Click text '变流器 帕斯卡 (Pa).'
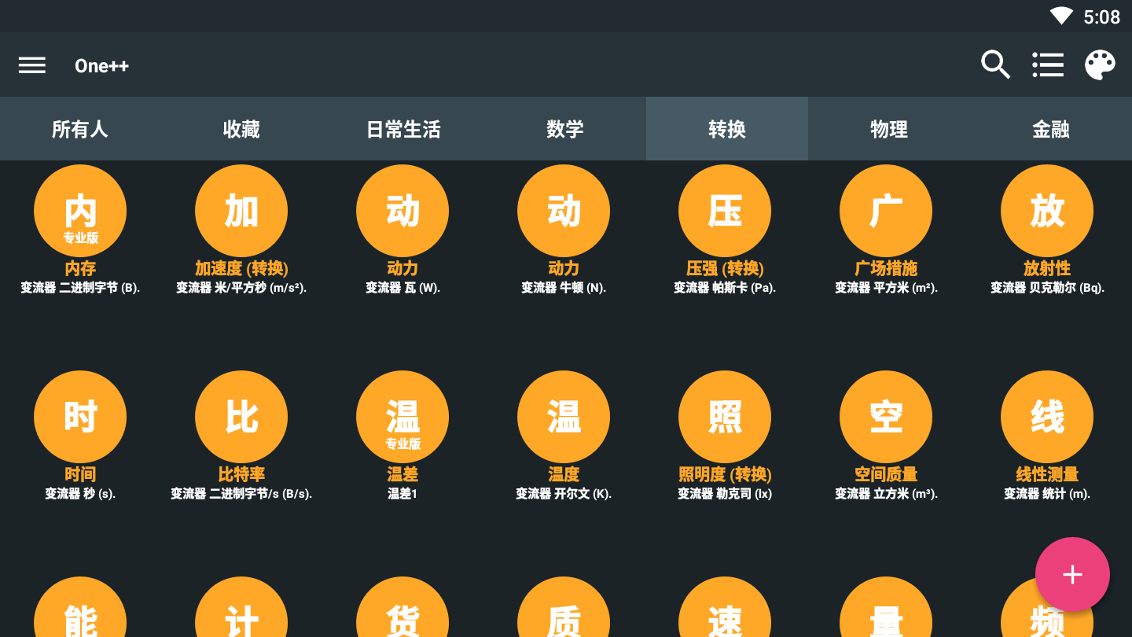The height and width of the screenshot is (637, 1132). 725,288
